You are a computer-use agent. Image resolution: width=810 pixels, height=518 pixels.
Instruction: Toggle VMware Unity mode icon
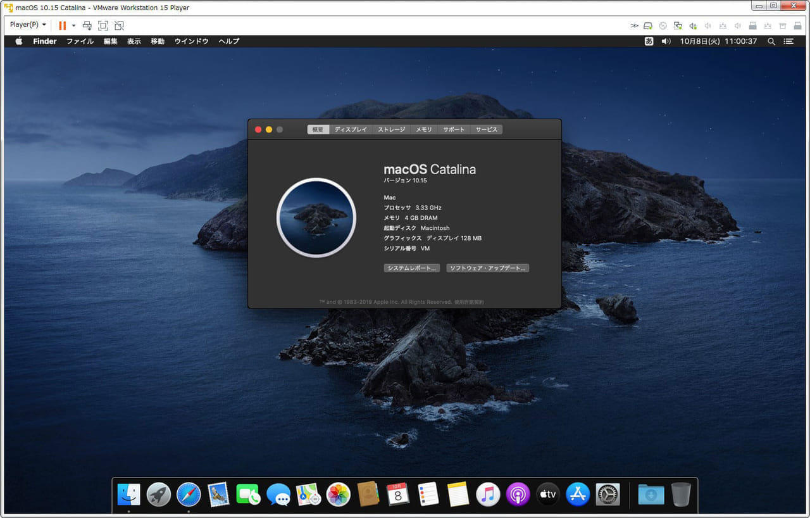(119, 25)
